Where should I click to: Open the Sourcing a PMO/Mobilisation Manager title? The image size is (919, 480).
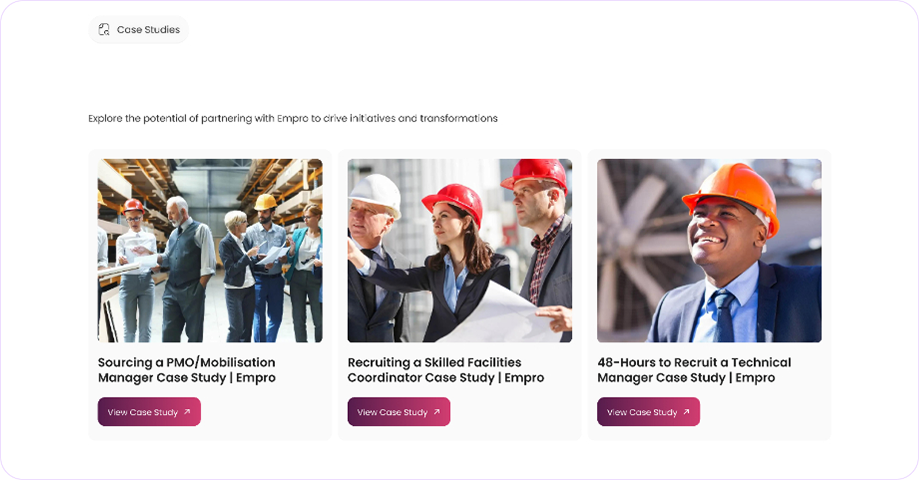(x=187, y=370)
